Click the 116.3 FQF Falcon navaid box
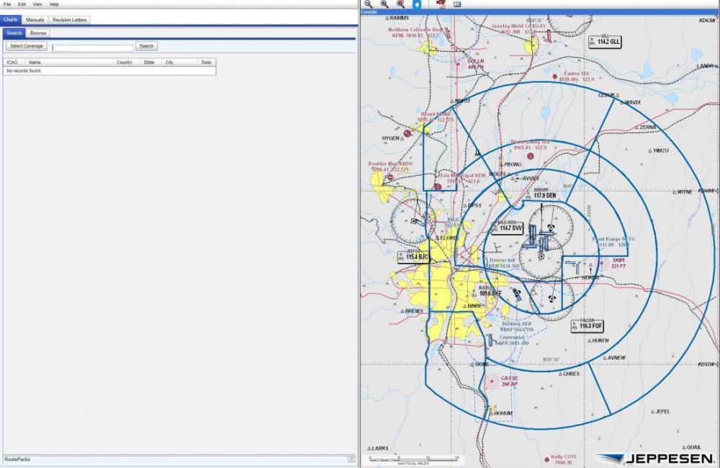Viewport: 720px width, 468px height. point(588,325)
